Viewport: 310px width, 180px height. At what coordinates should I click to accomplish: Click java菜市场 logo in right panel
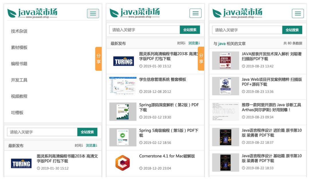pyautogui.click(x=237, y=13)
